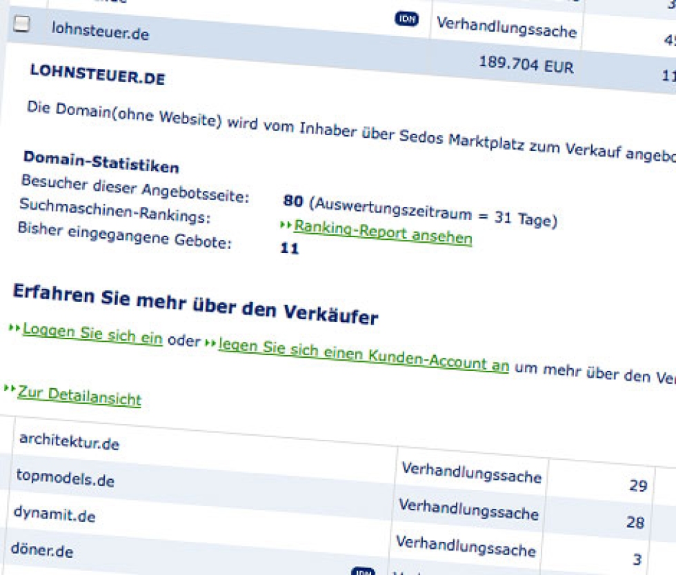Image resolution: width=676 pixels, height=575 pixels.
Task: Click the bid count 29 in the table
Action: 637,486
